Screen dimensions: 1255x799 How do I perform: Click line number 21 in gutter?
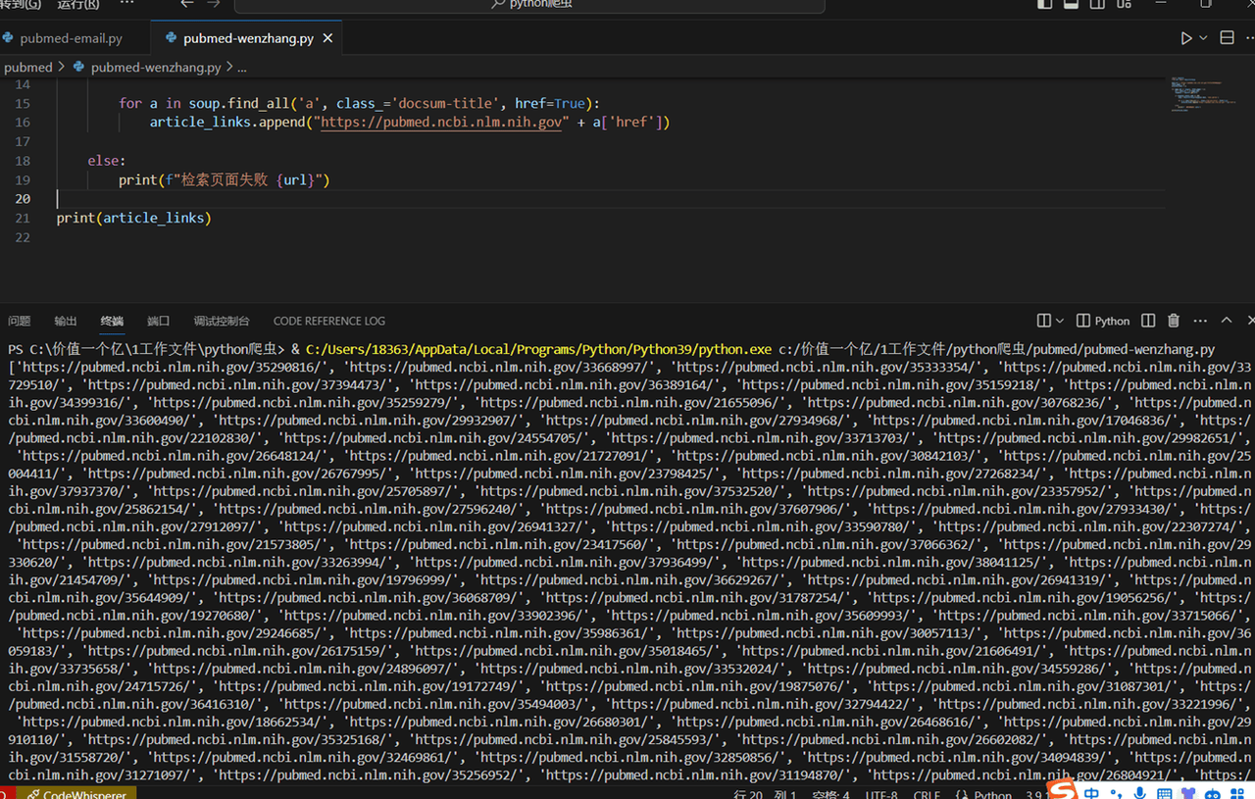coord(23,218)
